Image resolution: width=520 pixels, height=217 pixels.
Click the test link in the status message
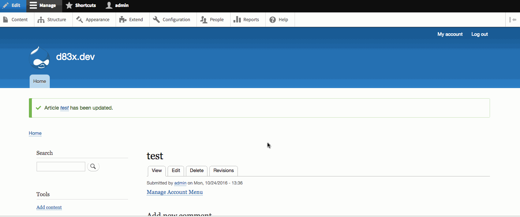pos(64,108)
